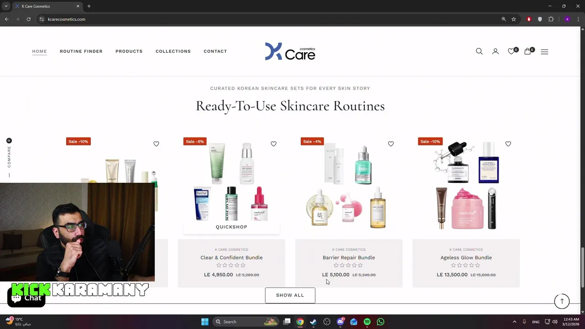The height and width of the screenshot is (329, 585).
Task: Open Steam from the taskbar
Action: 313,322
